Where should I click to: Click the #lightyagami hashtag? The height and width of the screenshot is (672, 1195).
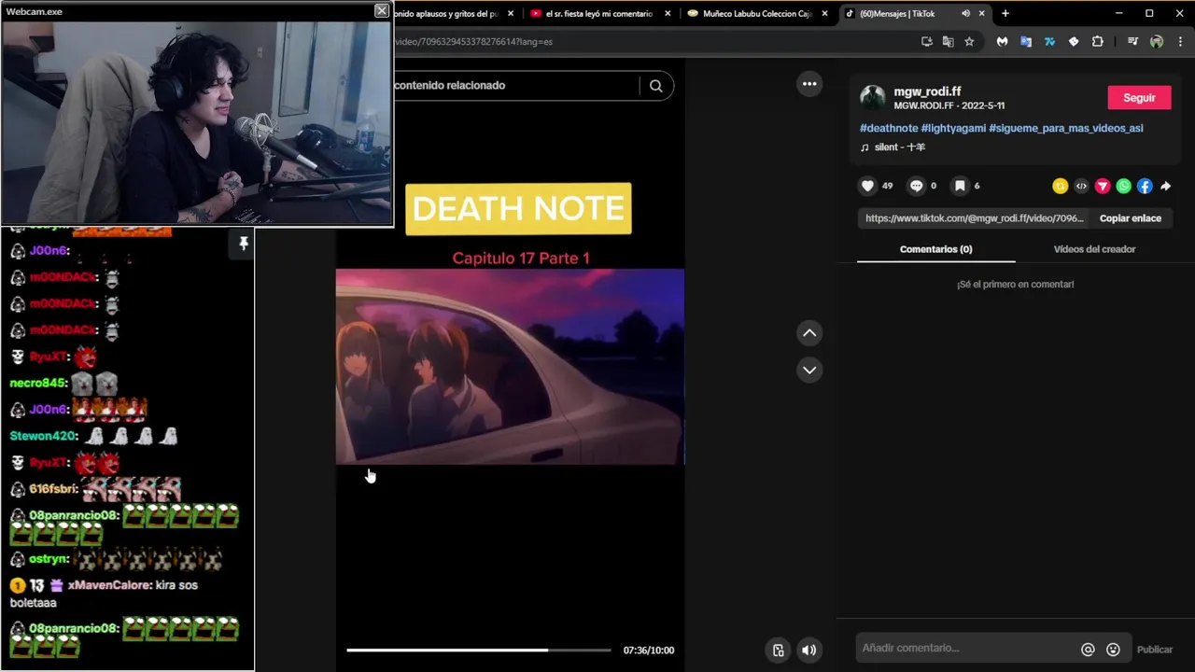pos(953,128)
